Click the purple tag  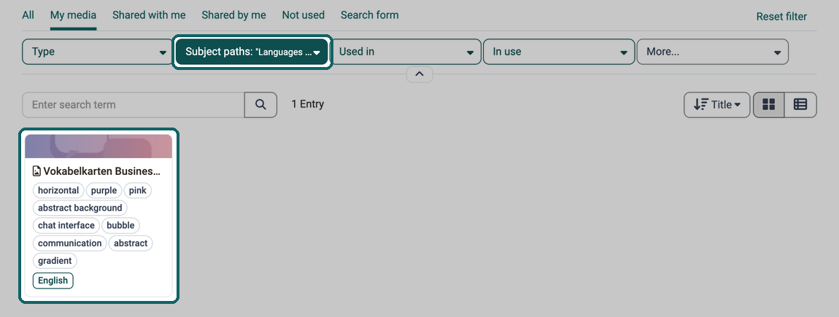point(104,190)
